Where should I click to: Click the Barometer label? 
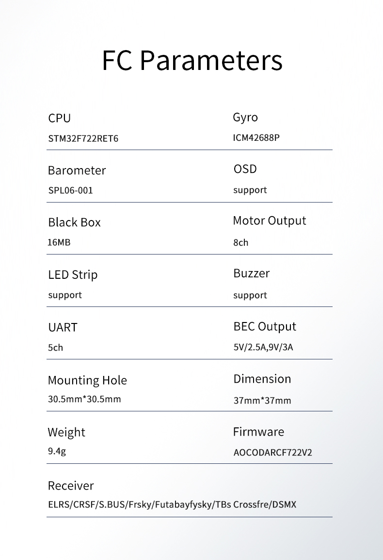(77, 170)
